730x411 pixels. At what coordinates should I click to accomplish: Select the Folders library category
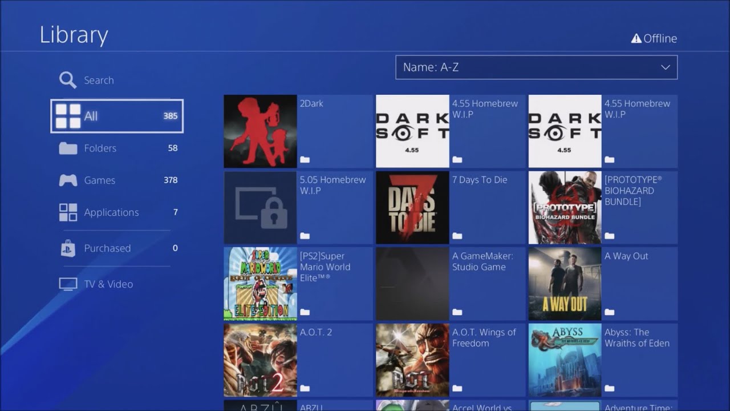pyautogui.click(x=117, y=148)
